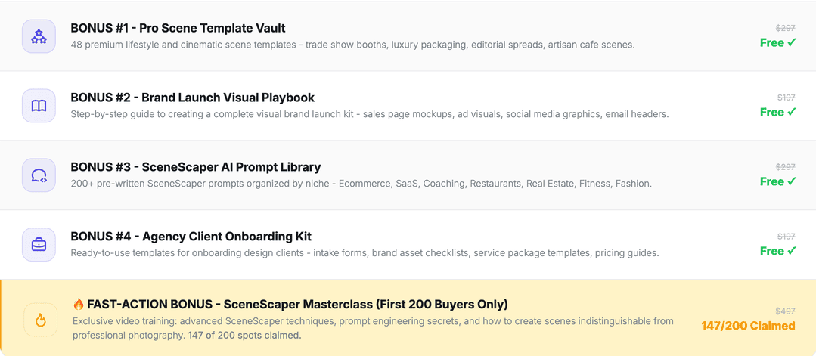This screenshot has height=356, width=816.
Task: Click the crossed-out $497 price
Action: click(x=785, y=311)
